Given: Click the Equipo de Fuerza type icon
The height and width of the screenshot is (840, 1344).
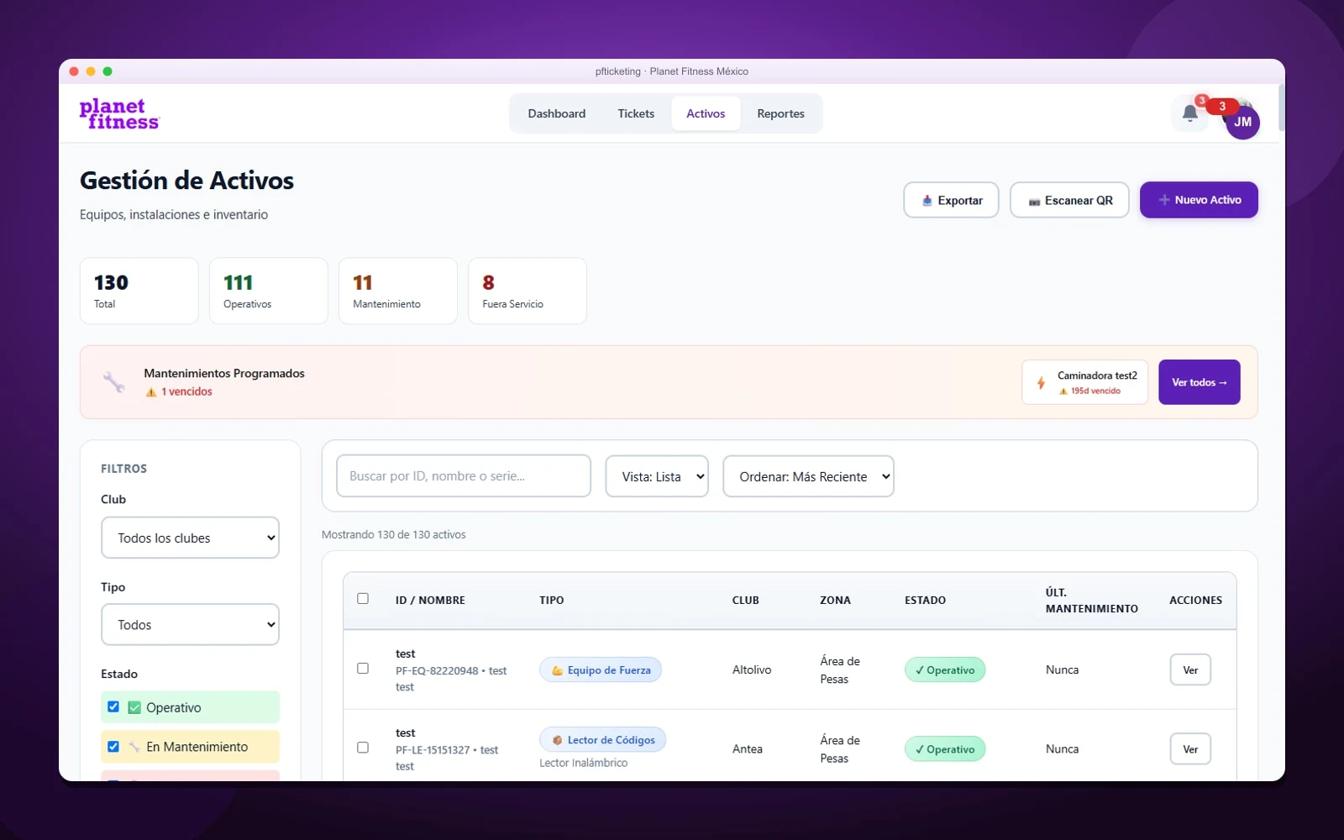Looking at the screenshot, I should click(x=557, y=670).
